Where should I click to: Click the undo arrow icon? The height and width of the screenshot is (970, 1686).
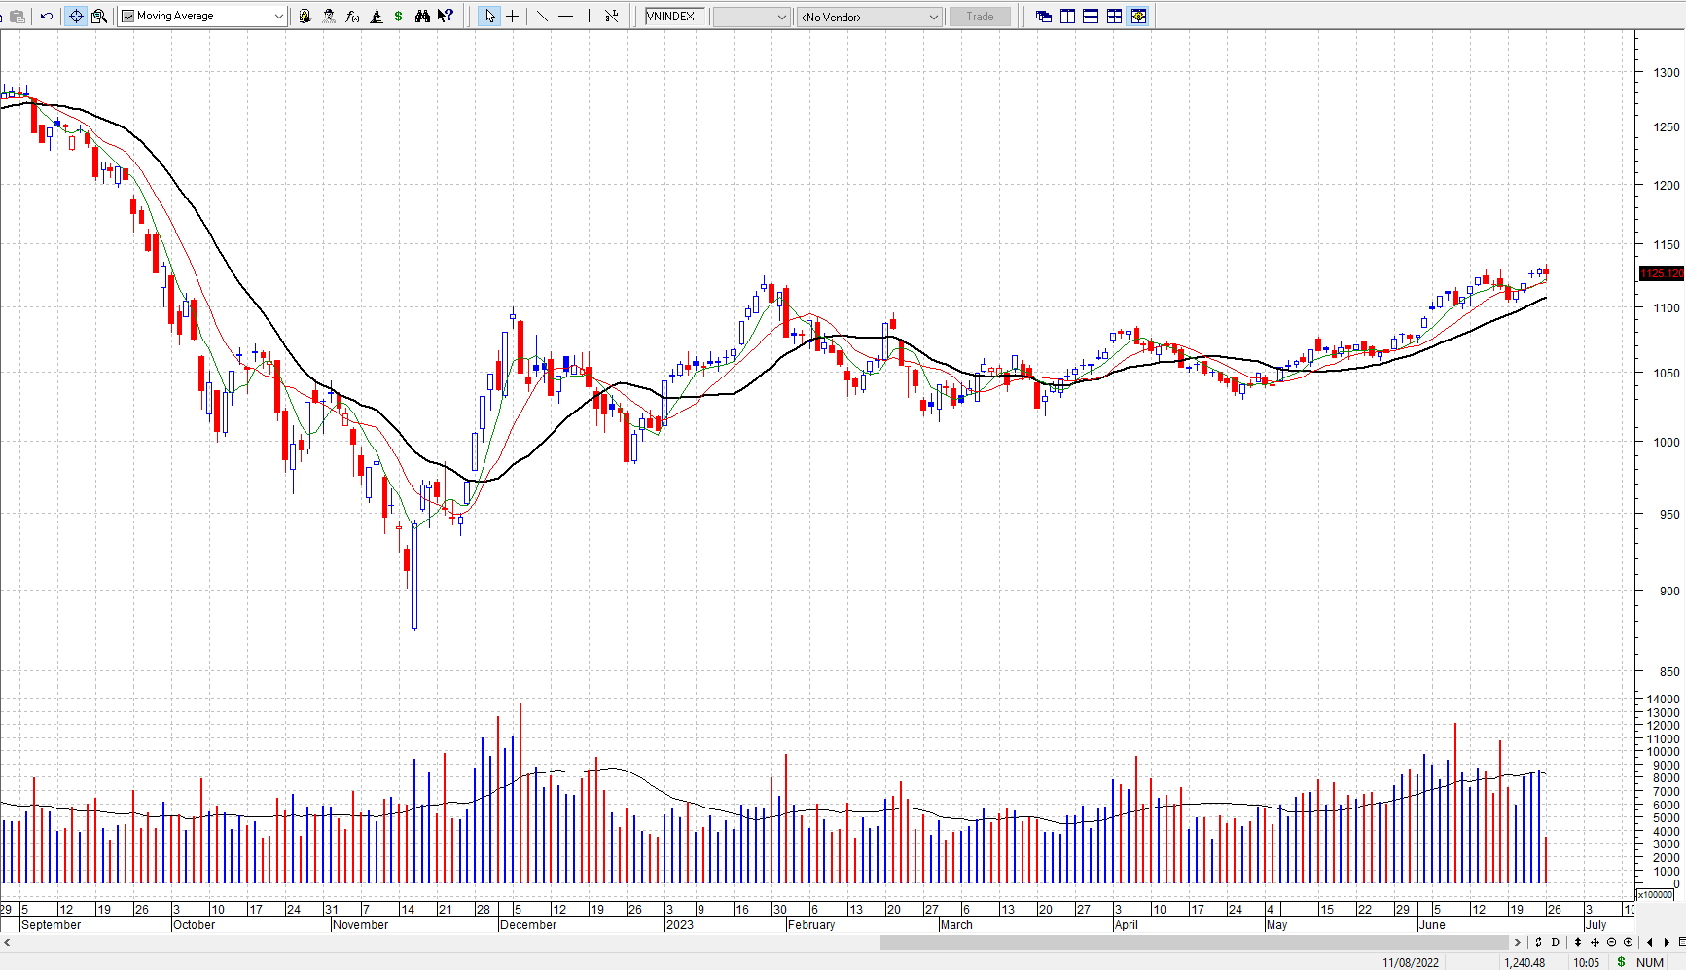click(x=46, y=17)
